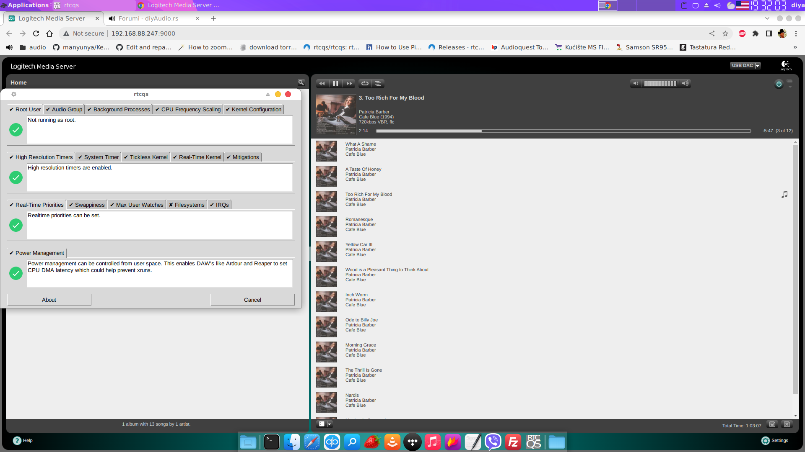Toggle the player power button
This screenshot has width=805, height=452.
779,84
